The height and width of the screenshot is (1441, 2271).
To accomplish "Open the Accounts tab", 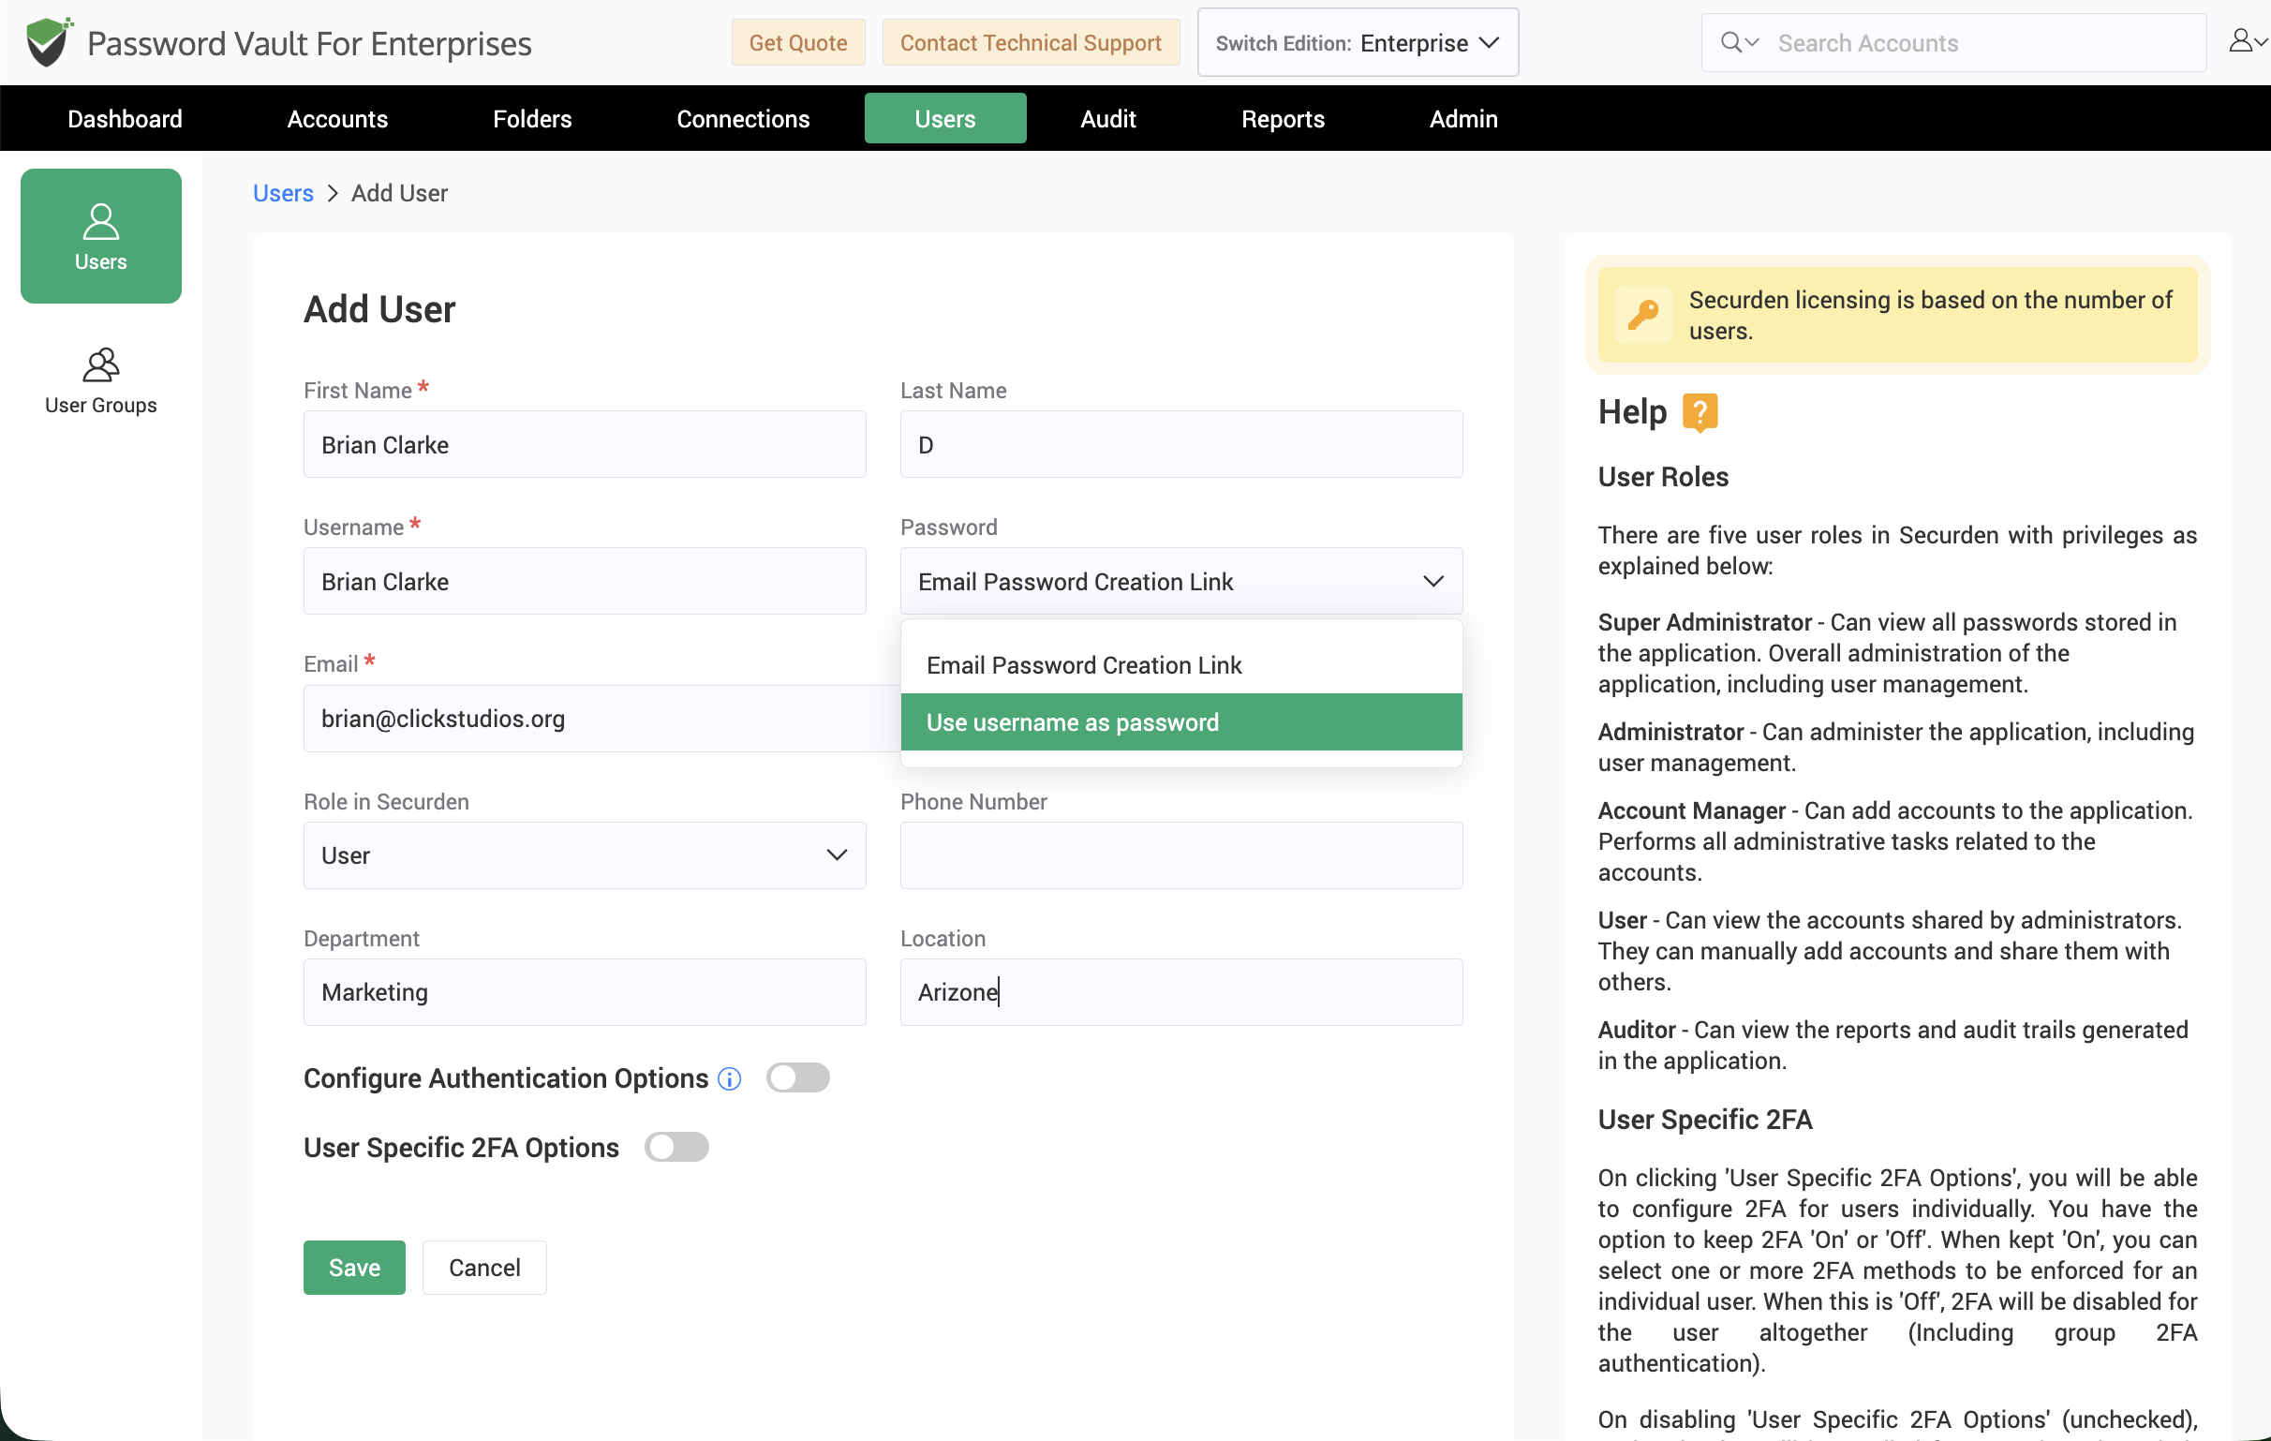I will point(337,119).
